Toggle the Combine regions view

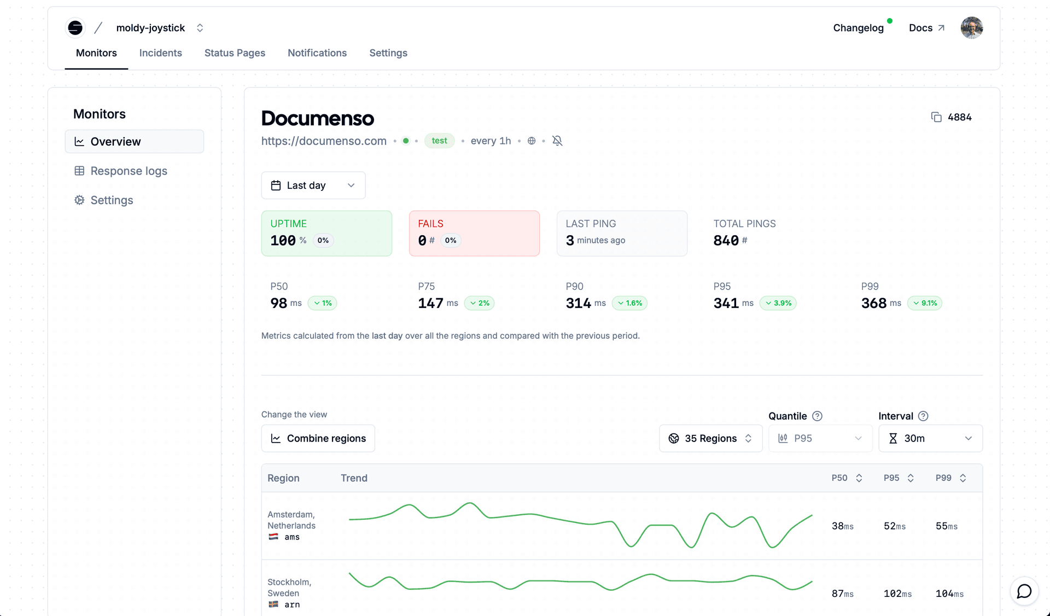pyautogui.click(x=318, y=438)
